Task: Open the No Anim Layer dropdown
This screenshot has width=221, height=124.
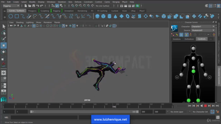Action: (x=179, y=112)
